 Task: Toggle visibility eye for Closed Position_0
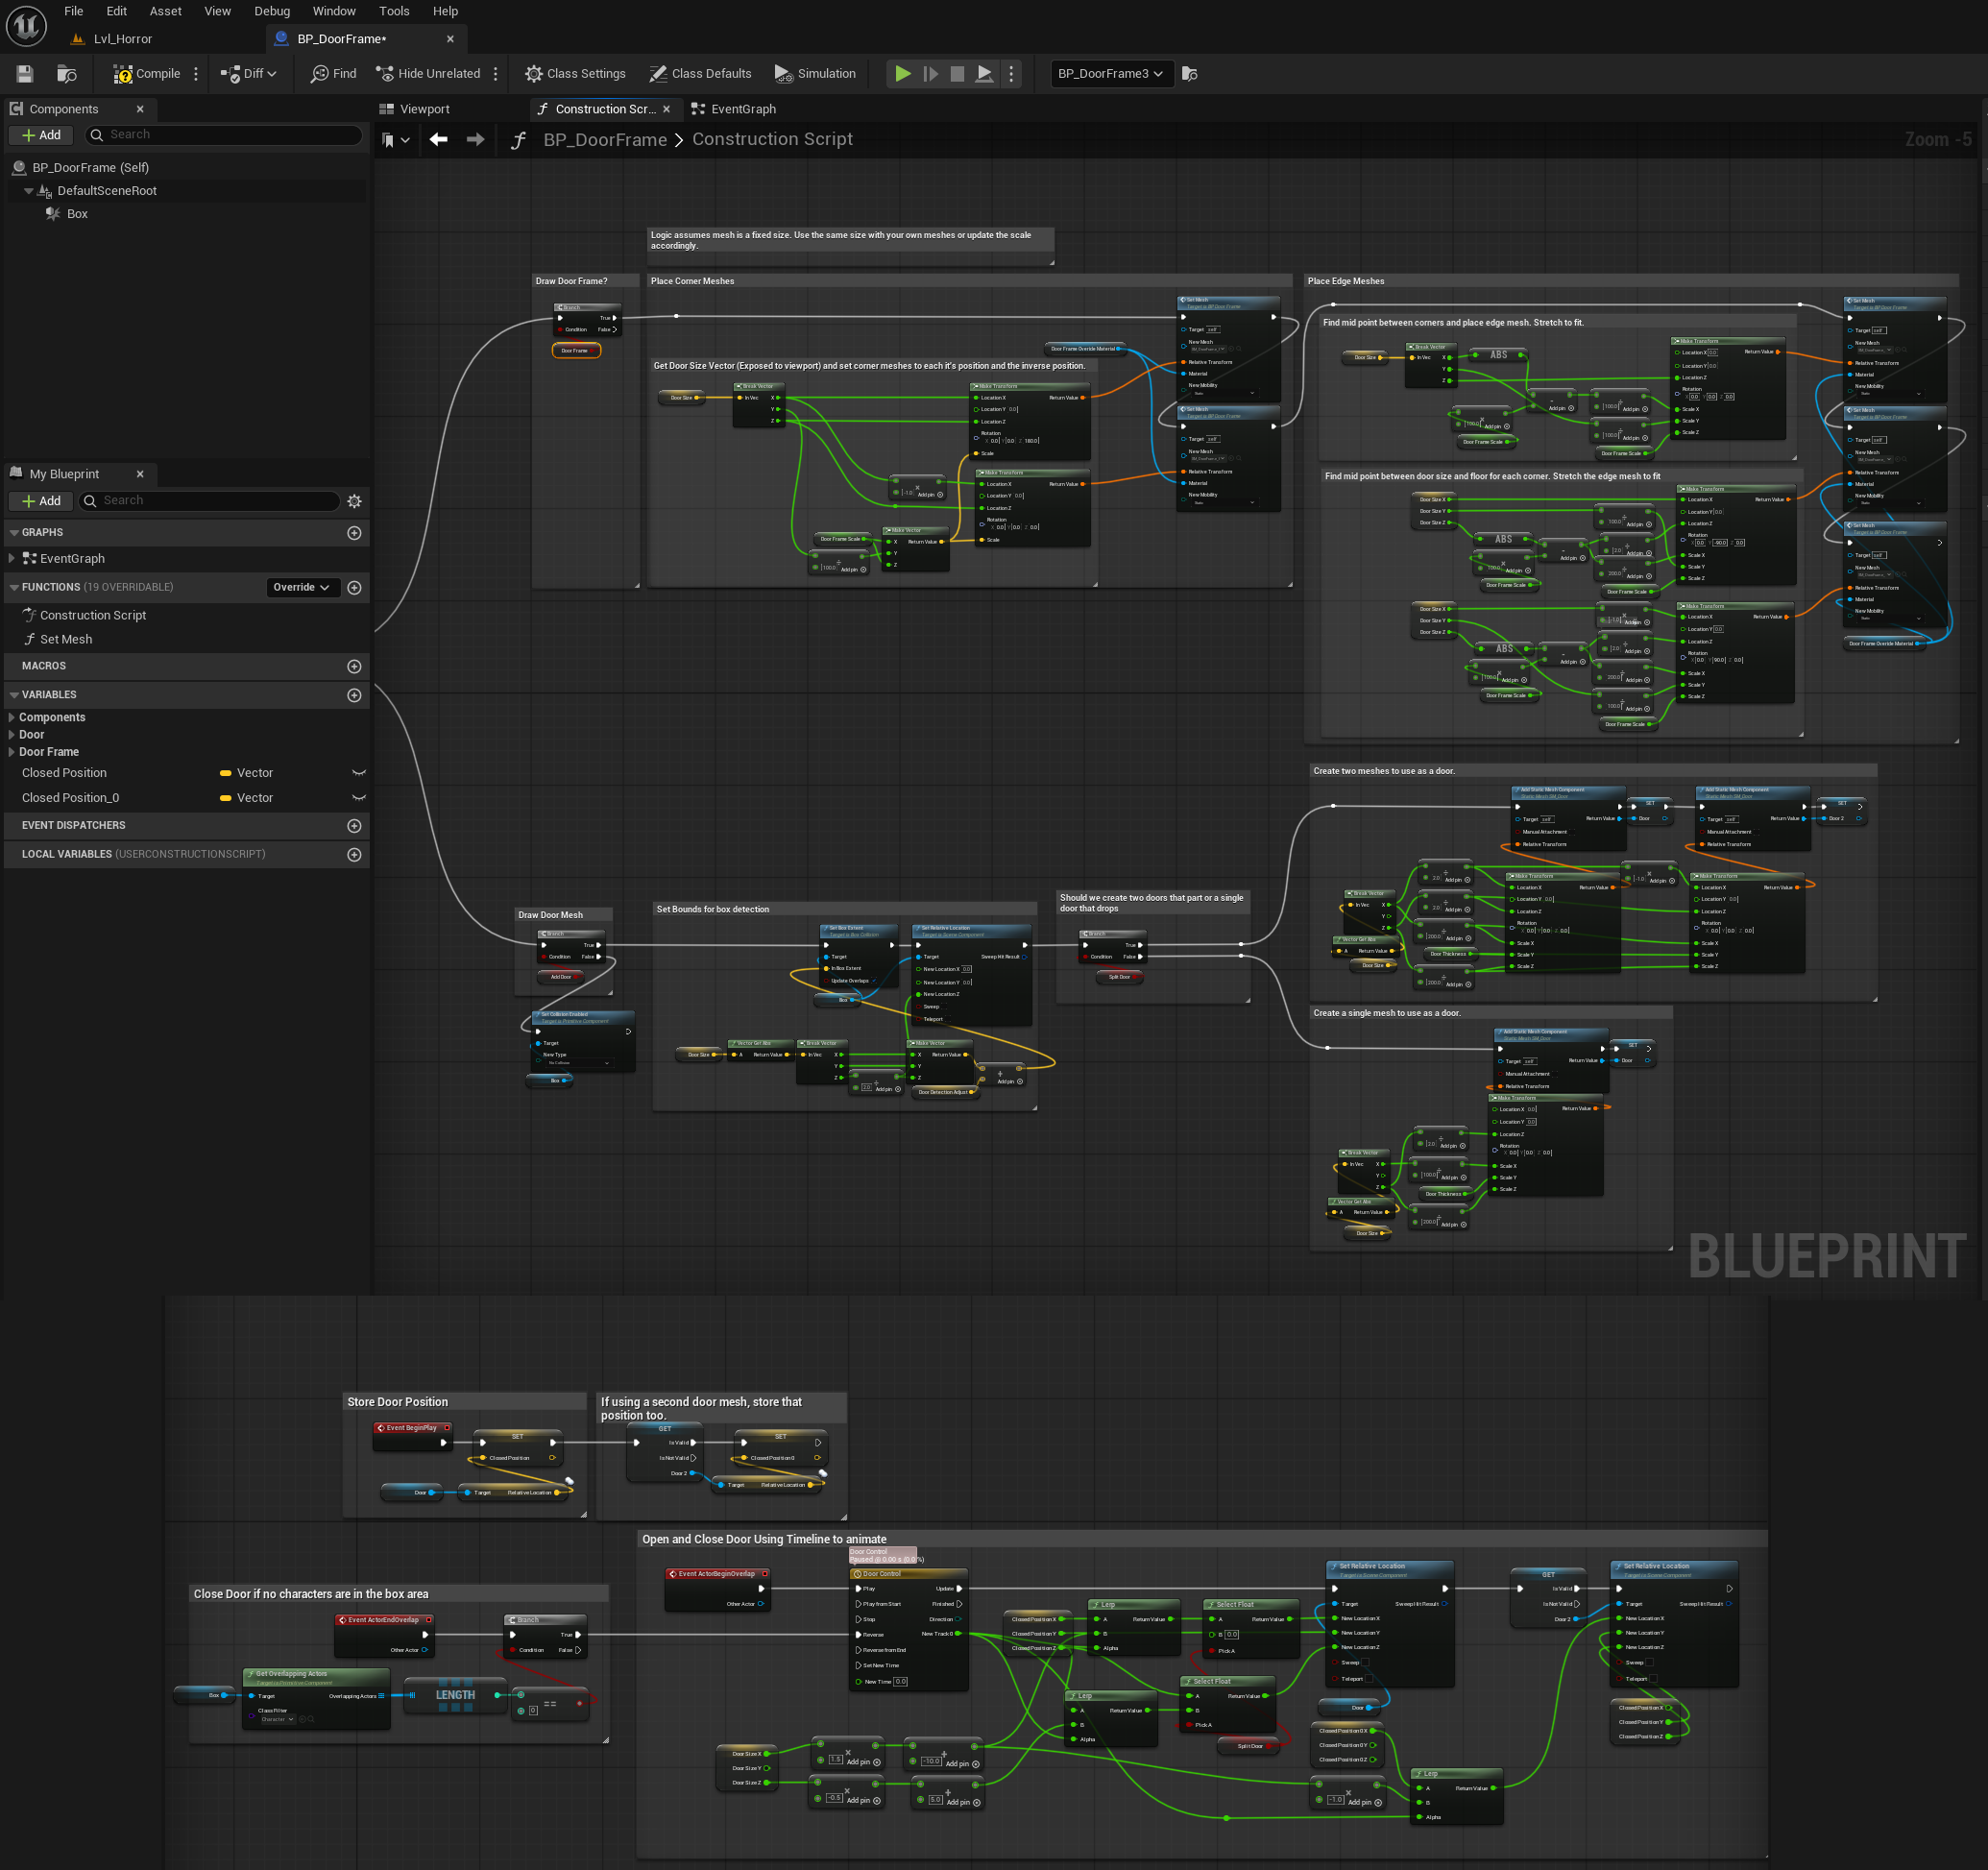[x=359, y=798]
